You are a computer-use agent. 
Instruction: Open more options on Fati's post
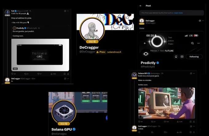coord(68,11)
